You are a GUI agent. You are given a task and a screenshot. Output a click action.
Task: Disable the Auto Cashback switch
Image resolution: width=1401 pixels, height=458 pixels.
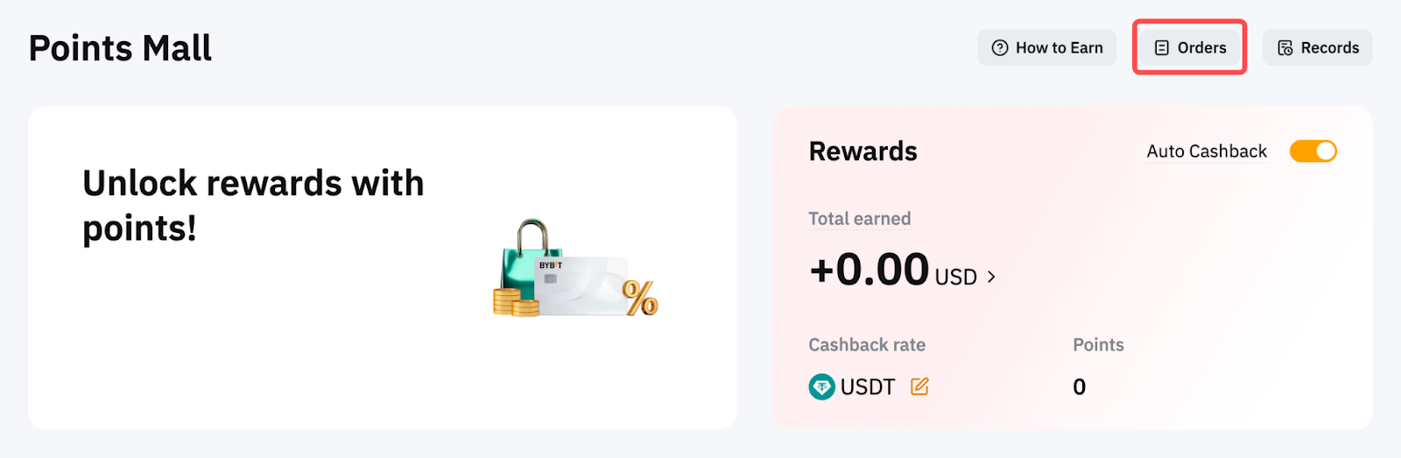point(1313,151)
